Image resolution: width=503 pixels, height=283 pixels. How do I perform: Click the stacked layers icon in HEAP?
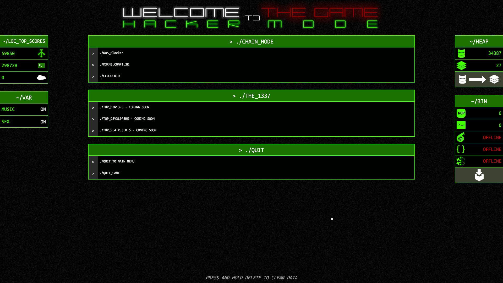[x=461, y=66]
